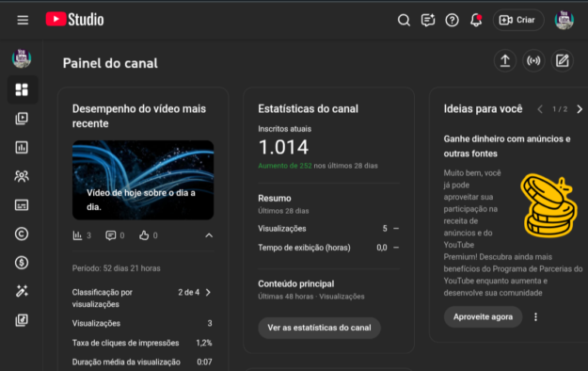This screenshot has height=371, width=588.
Task: Click the YouTube Studio logo
Action: [74, 20]
